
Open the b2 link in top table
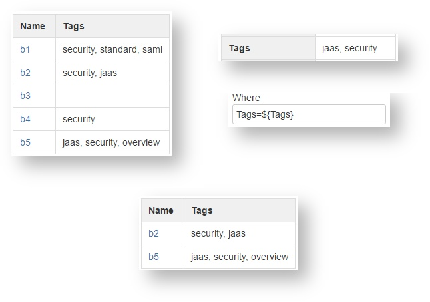tap(25, 73)
